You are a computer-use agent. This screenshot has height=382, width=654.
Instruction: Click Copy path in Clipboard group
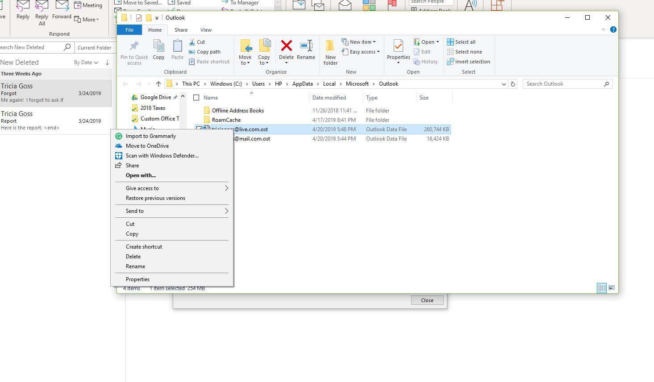[204, 52]
